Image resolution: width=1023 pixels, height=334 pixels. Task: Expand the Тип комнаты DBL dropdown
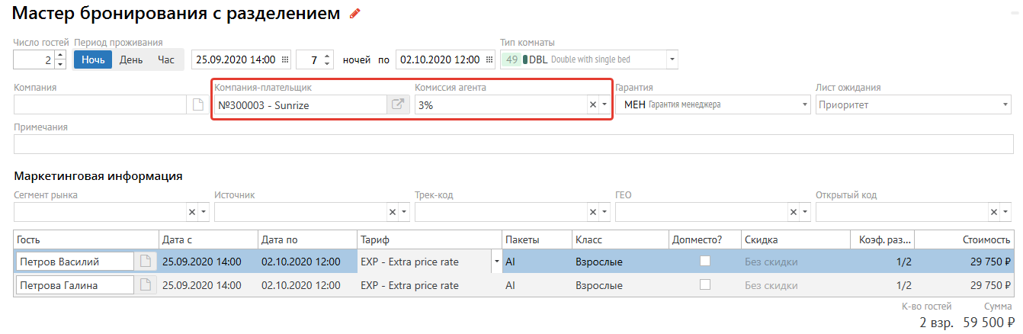[x=672, y=59]
